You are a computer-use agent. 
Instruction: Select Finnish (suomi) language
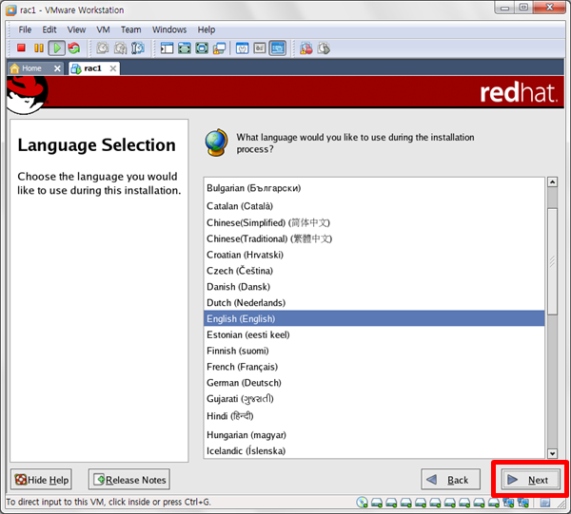pos(374,351)
